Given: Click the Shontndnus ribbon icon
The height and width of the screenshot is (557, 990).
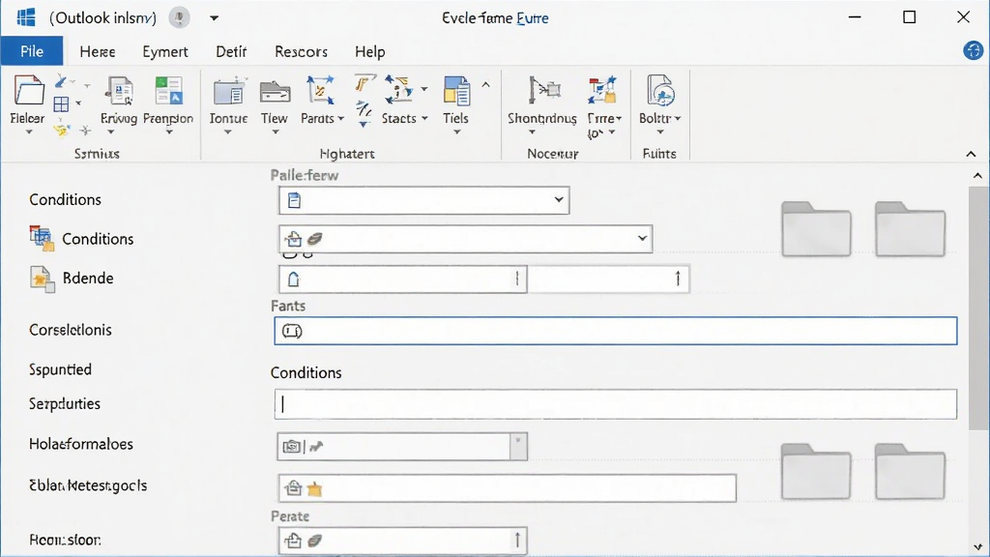Looking at the screenshot, I should click(x=542, y=91).
